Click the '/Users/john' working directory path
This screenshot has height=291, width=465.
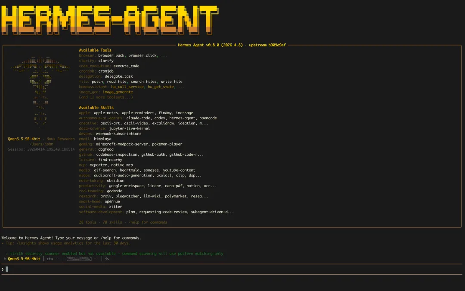41,144
